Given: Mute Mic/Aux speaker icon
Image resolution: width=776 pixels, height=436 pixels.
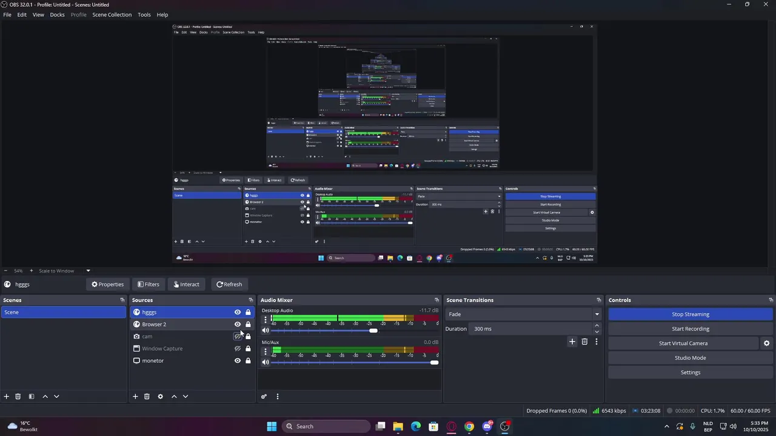Looking at the screenshot, I should point(266,362).
